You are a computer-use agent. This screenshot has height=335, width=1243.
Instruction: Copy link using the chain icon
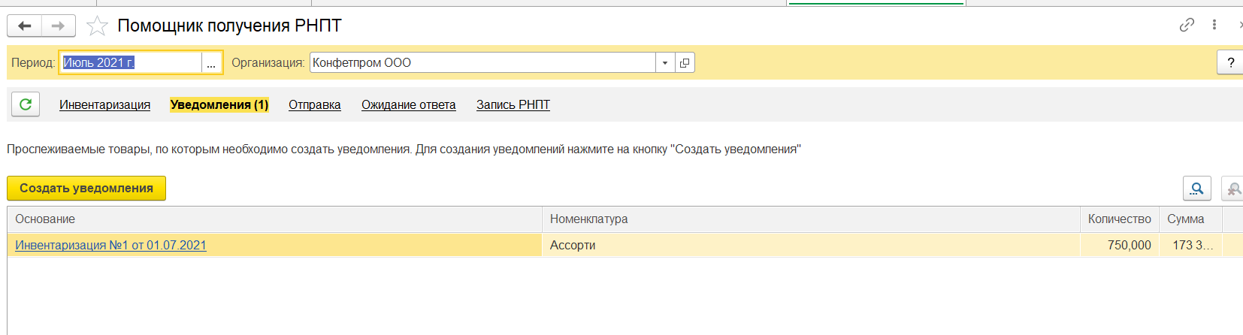[1187, 25]
